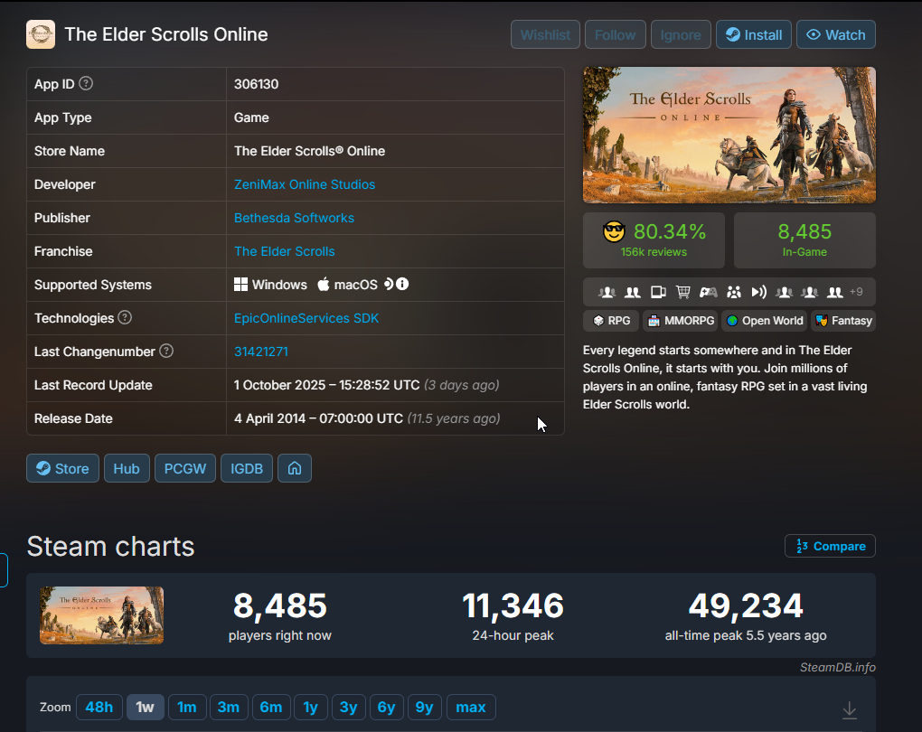The image size is (922, 732).
Task: Set chart zoom to 9y
Action: point(424,707)
